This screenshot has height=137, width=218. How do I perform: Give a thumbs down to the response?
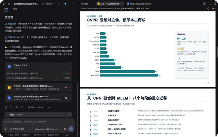[x=17, y=107]
